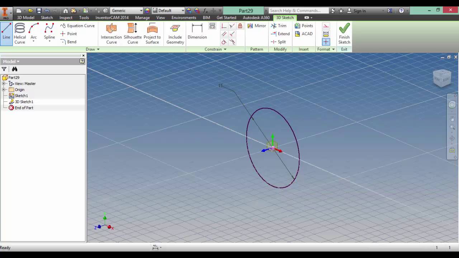Open a file from quick access toolbar
Image resolution: width=459 pixels, height=258 pixels.
31,11
